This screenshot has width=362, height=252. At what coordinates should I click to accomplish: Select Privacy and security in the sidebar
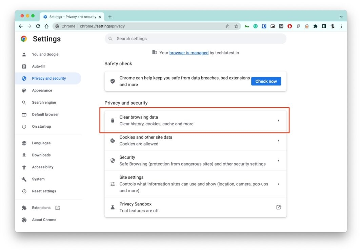[x=49, y=78]
